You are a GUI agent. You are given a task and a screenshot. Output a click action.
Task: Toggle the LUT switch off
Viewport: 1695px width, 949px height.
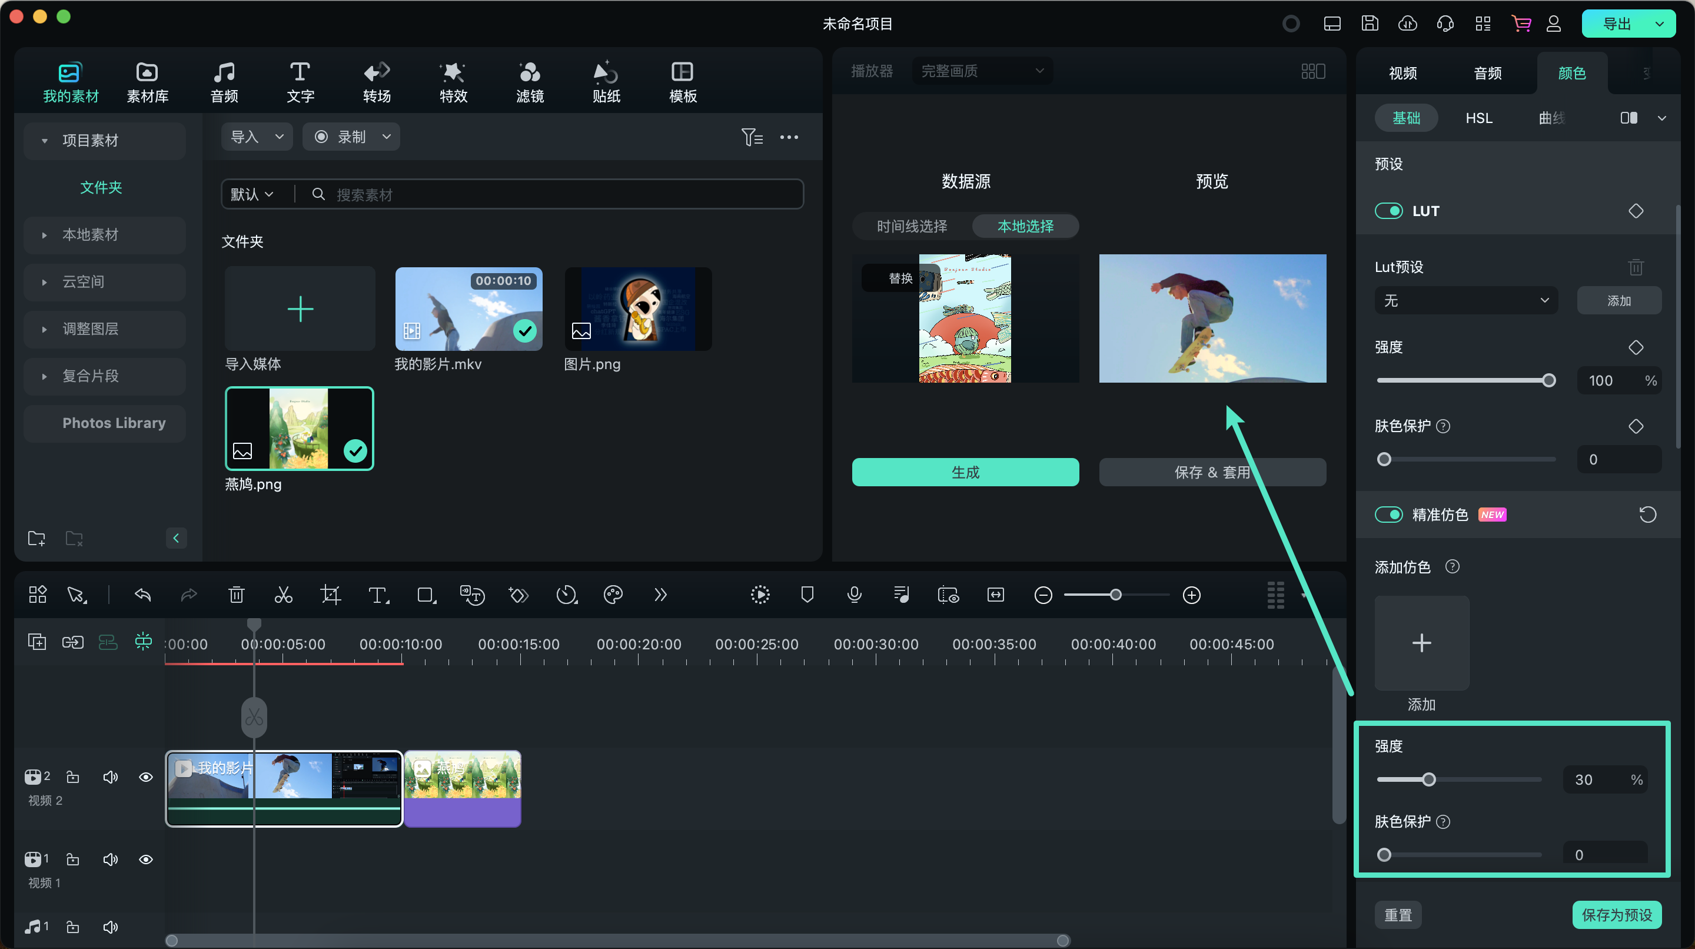tap(1388, 211)
